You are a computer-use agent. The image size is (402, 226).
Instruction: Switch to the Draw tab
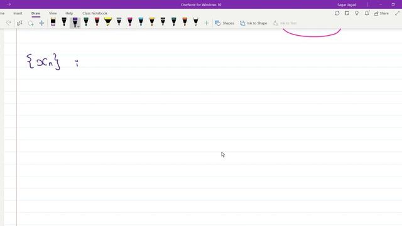(36, 13)
